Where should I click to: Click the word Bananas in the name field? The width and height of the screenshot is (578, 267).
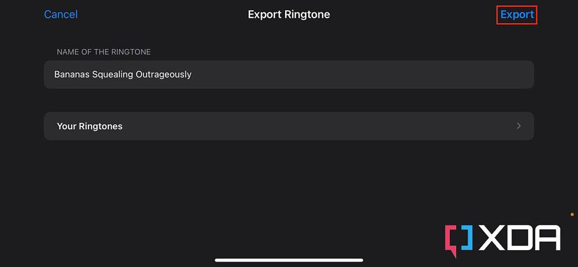click(72, 75)
